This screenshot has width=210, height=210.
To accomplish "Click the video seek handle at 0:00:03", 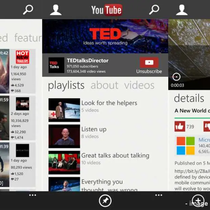I will (x=176, y=77).
